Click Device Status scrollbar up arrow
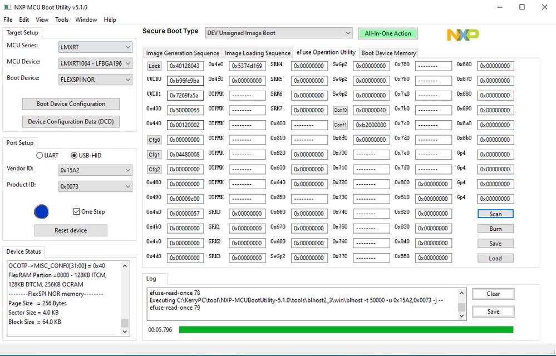The width and height of the screenshot is (556, 356). click(125, 266)
